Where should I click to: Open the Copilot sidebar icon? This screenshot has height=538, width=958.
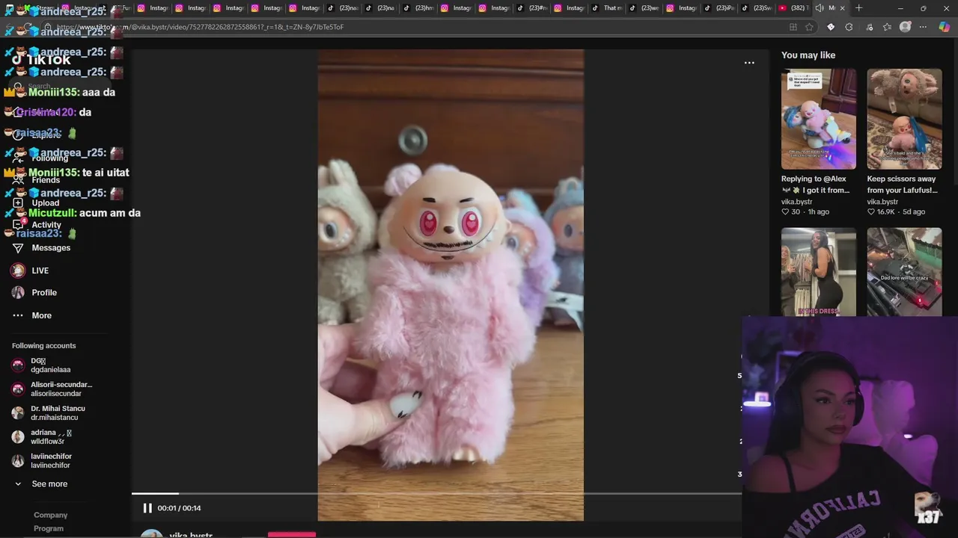[x=945, y=27]
